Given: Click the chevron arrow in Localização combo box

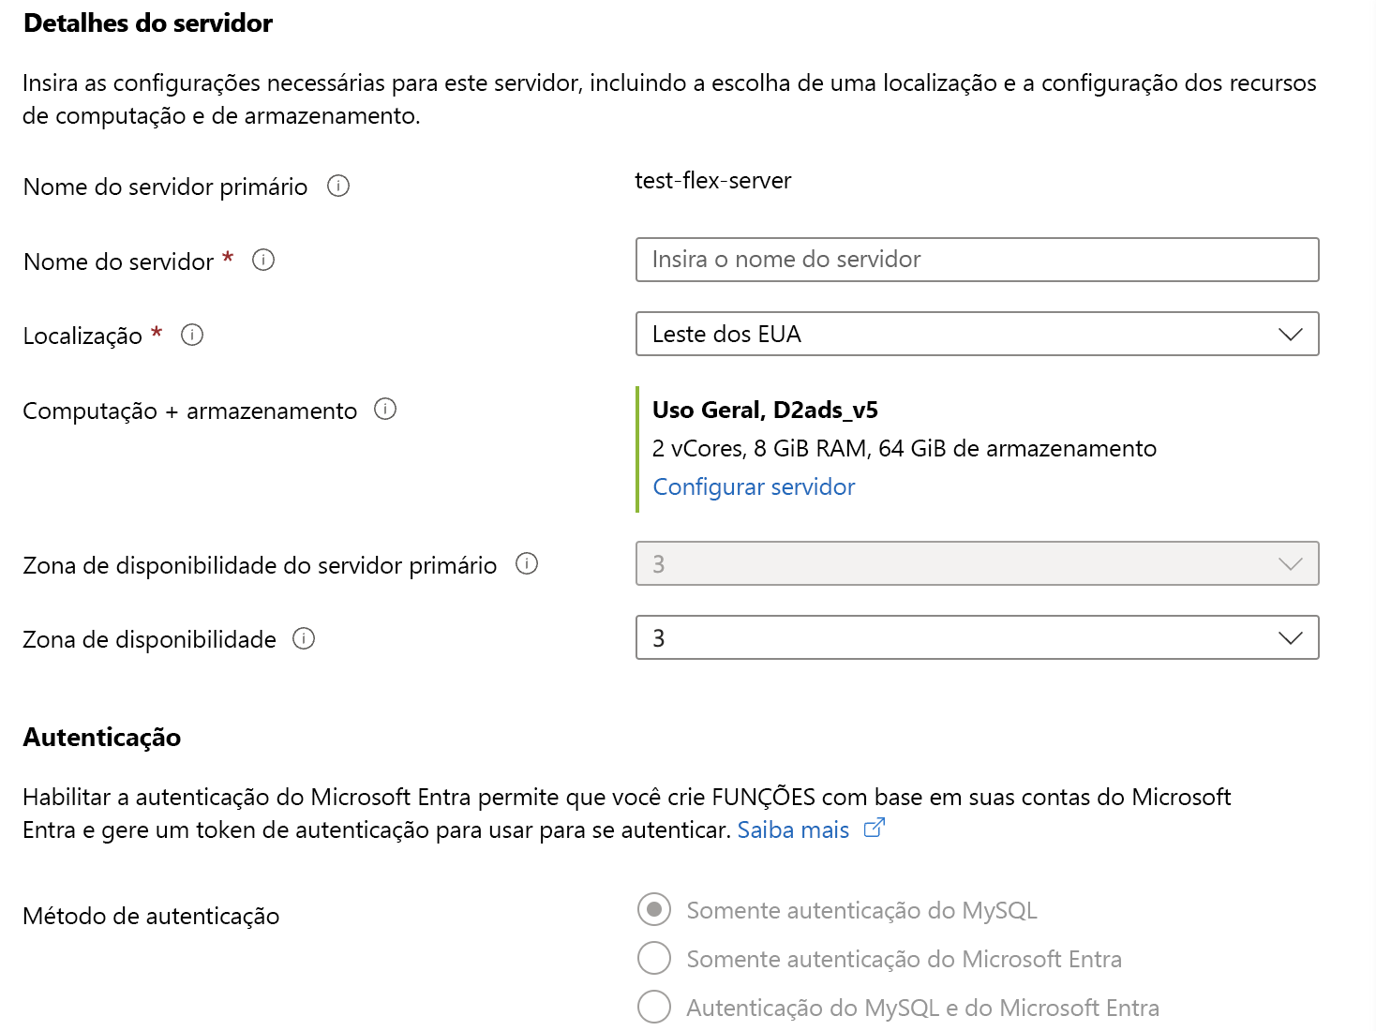Looking at the screenshot, I should (x=1291, y=334).
